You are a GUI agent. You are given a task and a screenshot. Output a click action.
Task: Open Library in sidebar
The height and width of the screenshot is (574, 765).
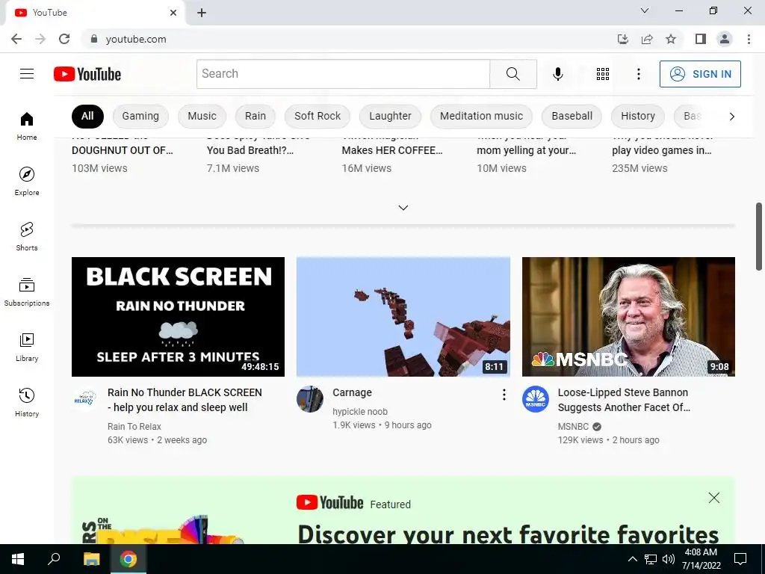point(27,347)
